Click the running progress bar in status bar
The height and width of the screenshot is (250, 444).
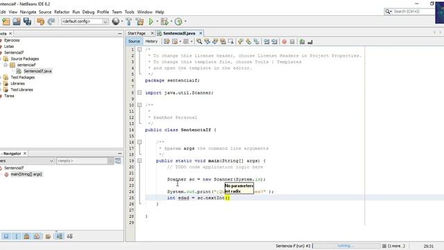[x=347, y=246]
